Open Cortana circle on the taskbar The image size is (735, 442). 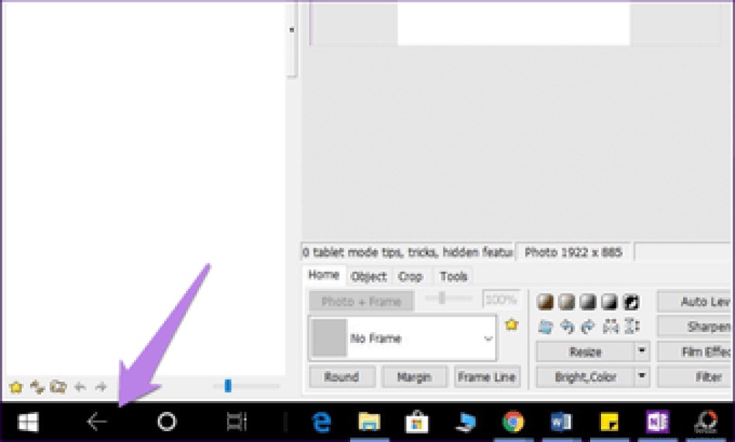point(167,422)
